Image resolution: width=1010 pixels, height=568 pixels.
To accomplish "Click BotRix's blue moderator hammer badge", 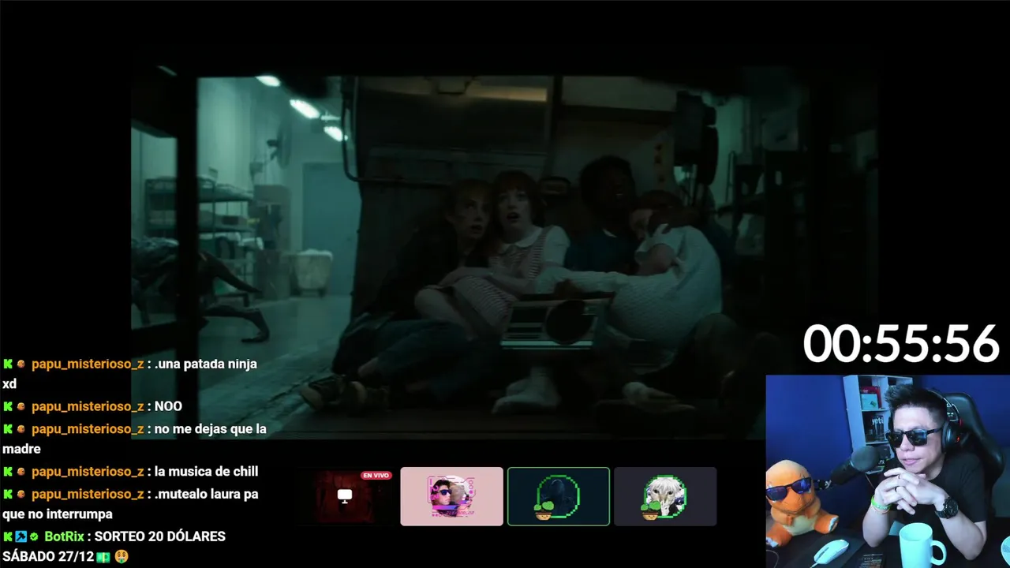I will [21, 536].
